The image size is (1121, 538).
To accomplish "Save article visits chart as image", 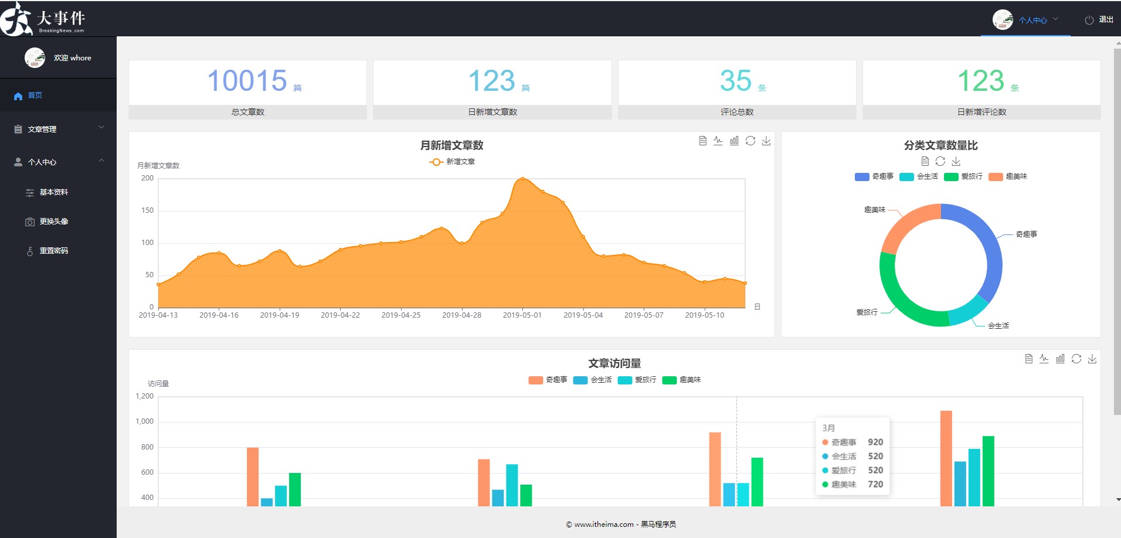I will tap(1092, 359).
